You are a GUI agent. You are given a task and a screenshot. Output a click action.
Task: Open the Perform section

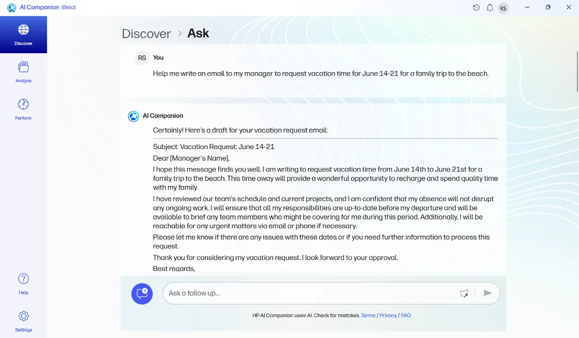click(23, 109)
